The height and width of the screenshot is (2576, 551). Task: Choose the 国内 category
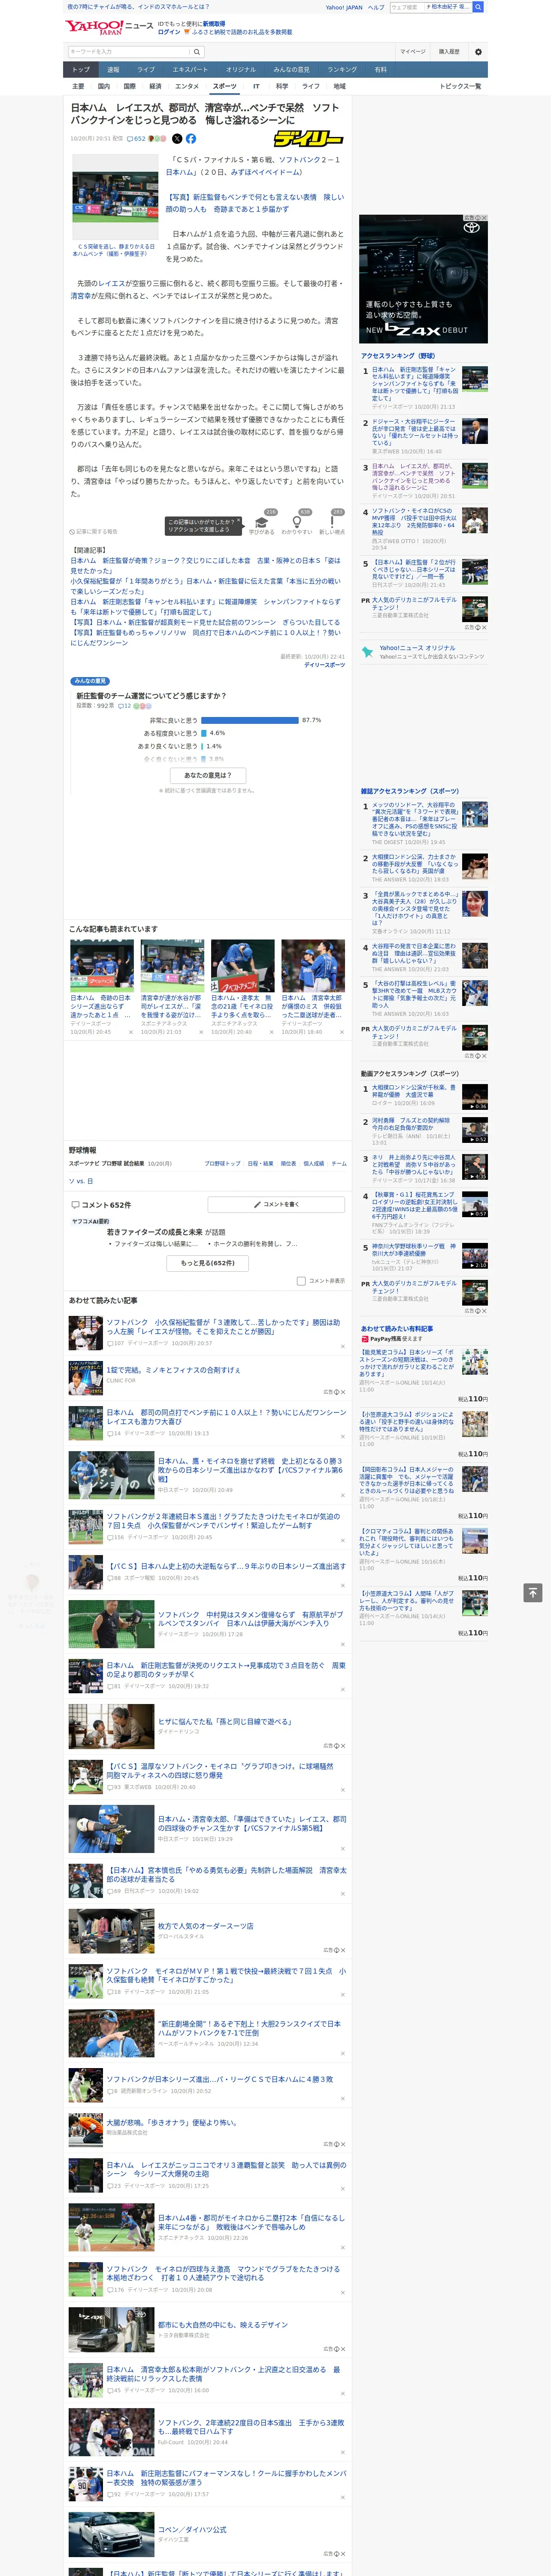coord(104,86)
